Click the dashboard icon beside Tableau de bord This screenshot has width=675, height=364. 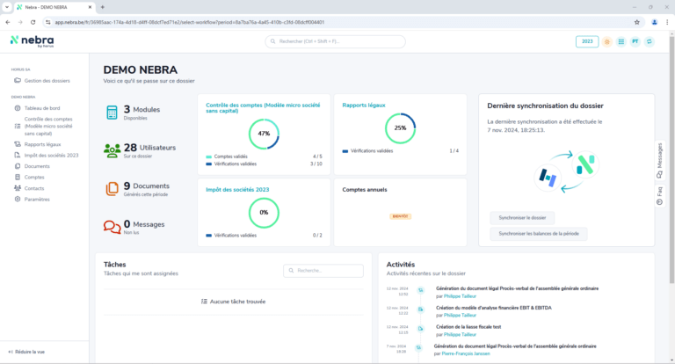point(18,108)
